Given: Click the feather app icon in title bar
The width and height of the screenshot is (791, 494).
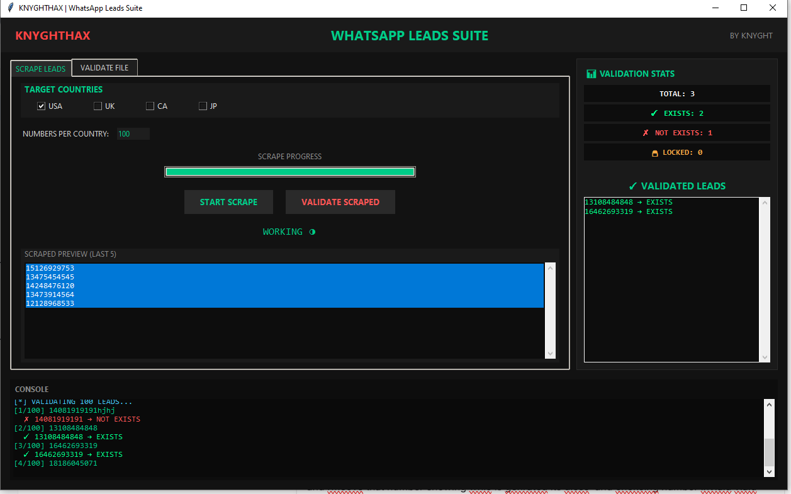Looking at the screenshot, I should 11,8.
